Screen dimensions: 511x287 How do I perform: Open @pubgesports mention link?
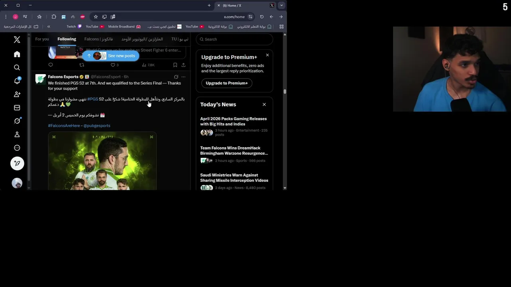[97, 126]
